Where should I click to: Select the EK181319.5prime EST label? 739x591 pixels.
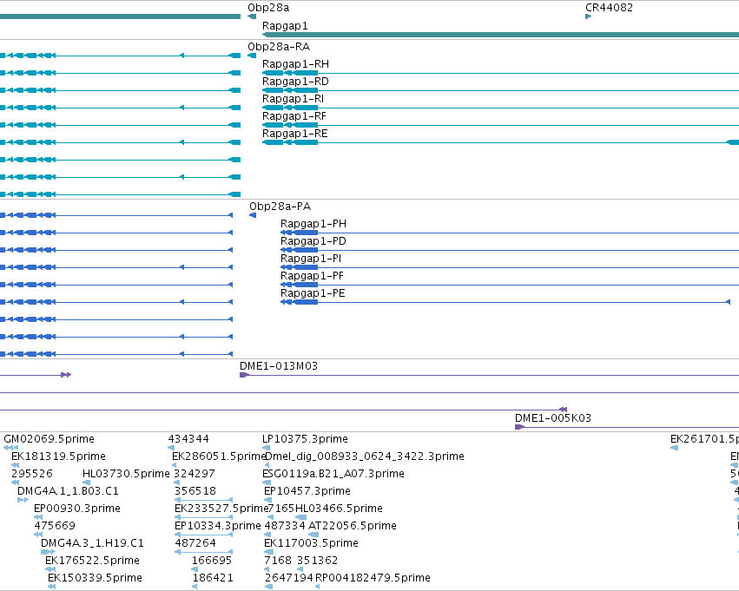[x=58, y=456]
